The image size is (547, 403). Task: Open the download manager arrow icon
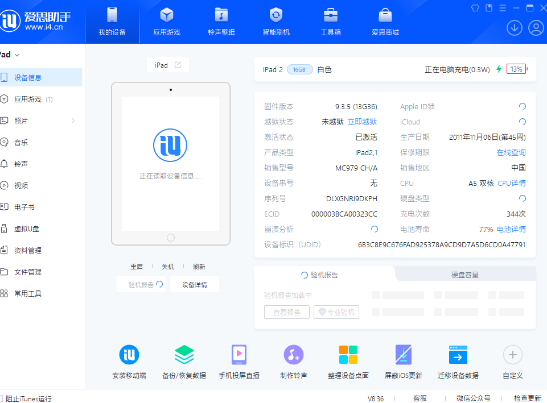pyautogui.click(x=514, y=28)
